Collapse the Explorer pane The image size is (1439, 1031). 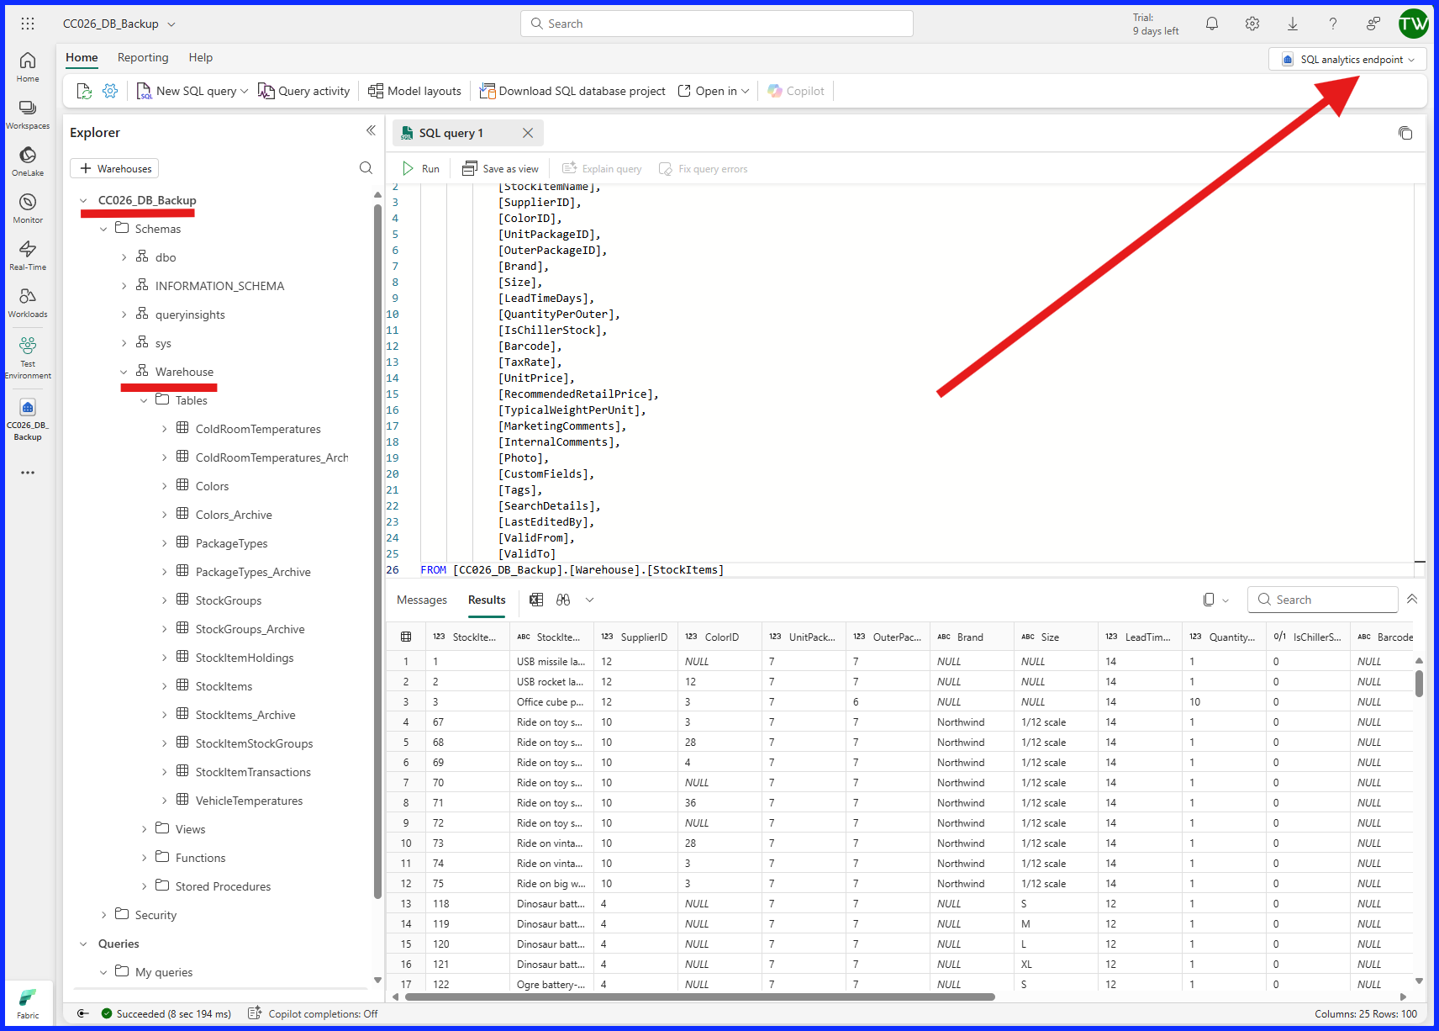click(x=371, y=130)
